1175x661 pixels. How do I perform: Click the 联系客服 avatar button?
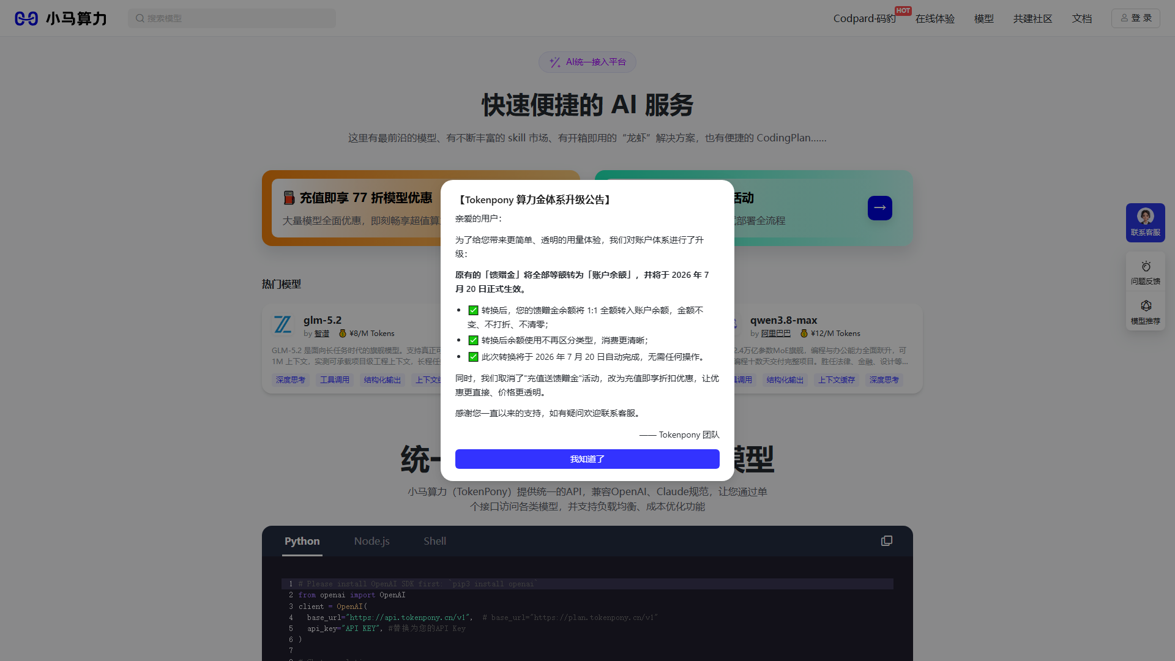(x=1145, y=223)
